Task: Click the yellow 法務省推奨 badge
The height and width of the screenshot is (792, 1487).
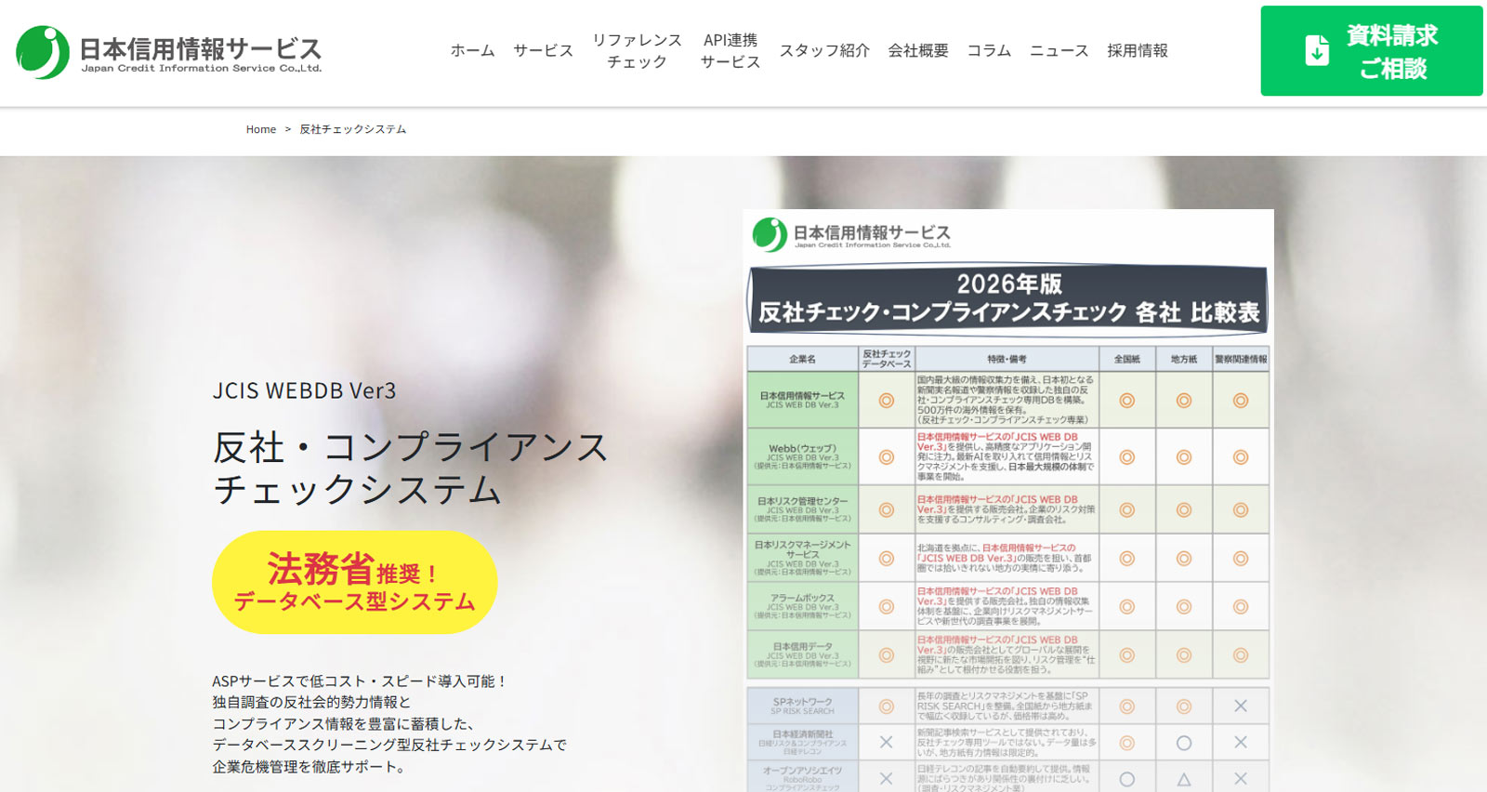Action: point(354,582)
